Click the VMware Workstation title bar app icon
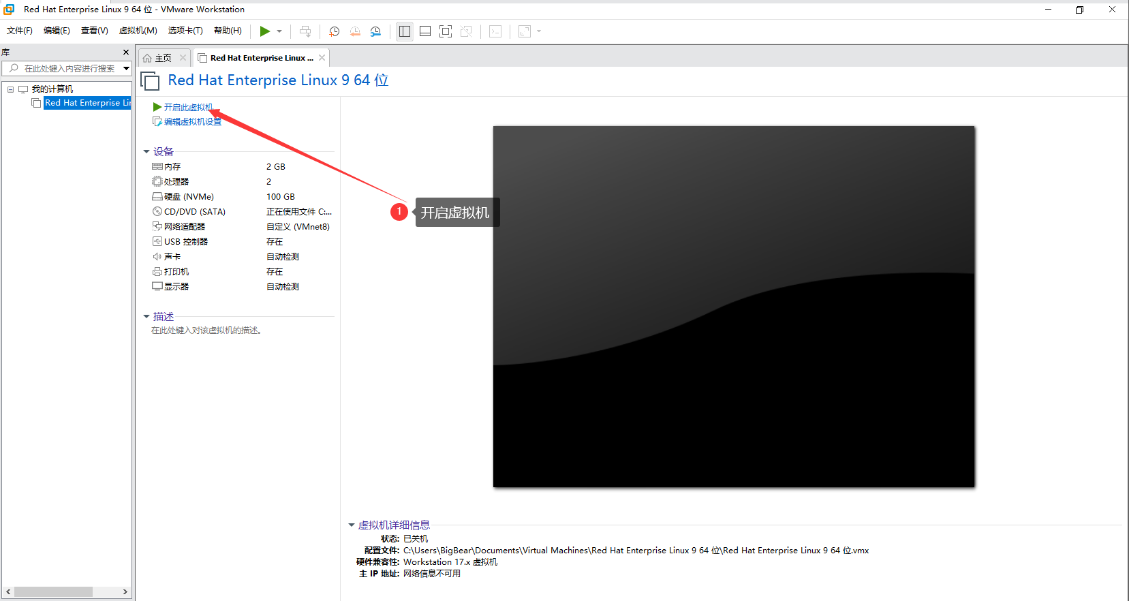Viewport: 1129px width, 601px height. (x=9, y=10)
